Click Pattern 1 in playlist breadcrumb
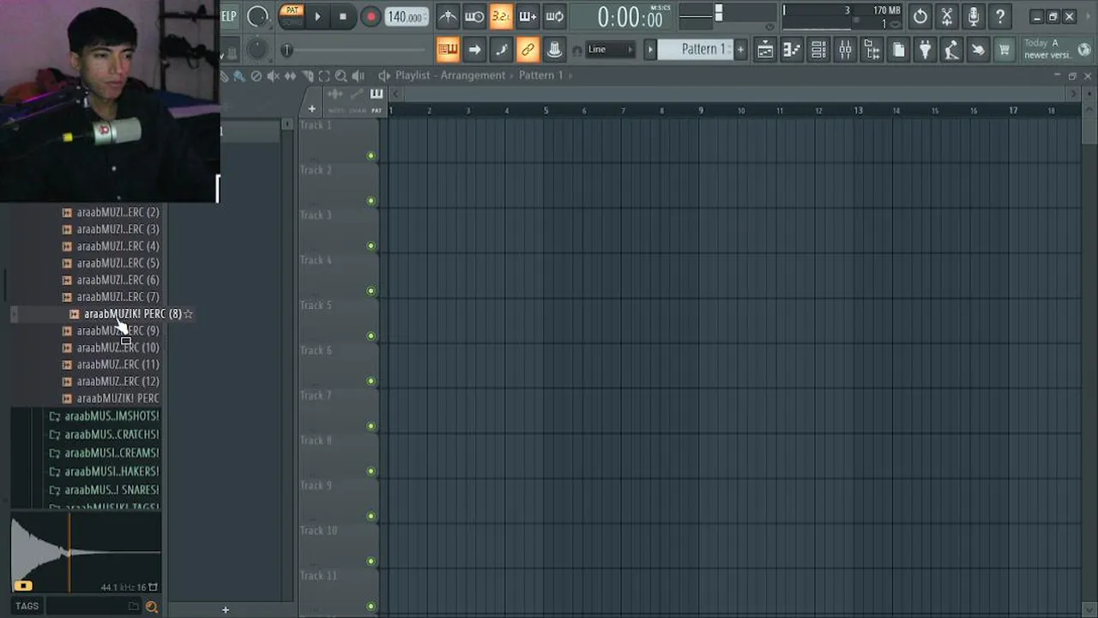This screenshot has height=618, width=1098. pos(541,76)
